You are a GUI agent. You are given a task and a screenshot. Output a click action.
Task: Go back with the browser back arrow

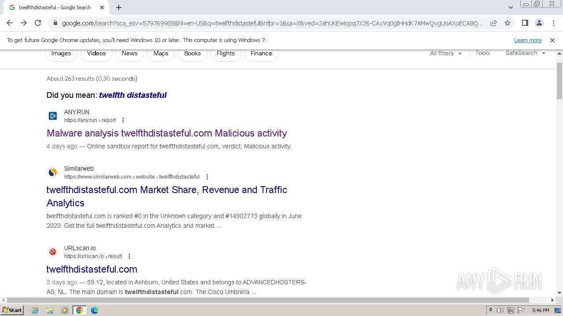[x=10, y=23]
